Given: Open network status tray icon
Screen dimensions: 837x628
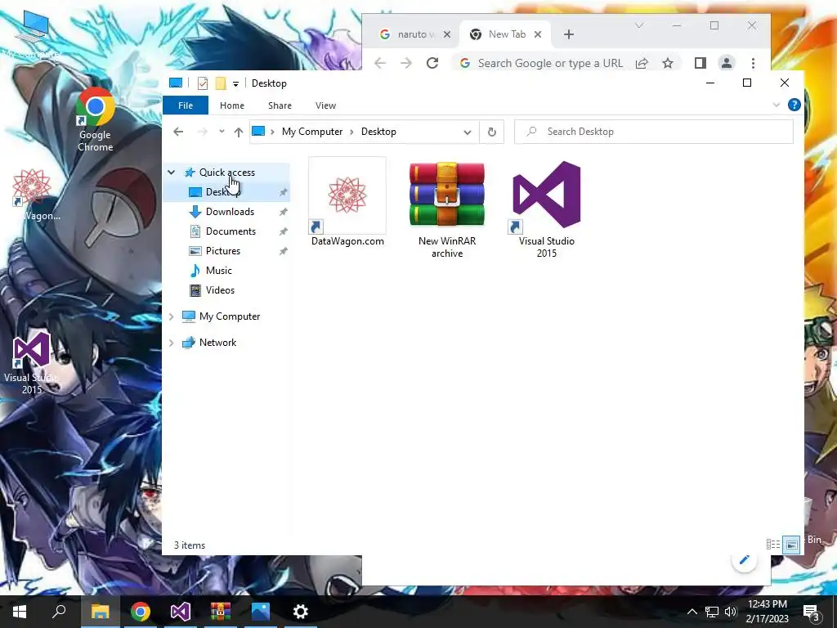Looking at the screenshot, I should pos(711,612).
